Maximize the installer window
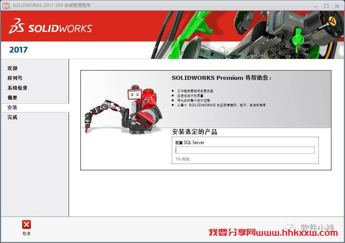 tap(326, 6)
